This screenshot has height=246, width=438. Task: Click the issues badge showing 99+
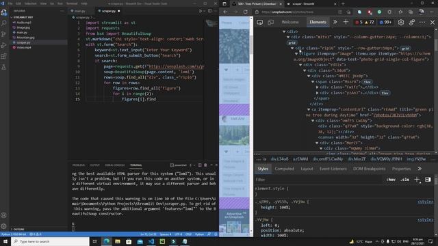coord(386,23)
